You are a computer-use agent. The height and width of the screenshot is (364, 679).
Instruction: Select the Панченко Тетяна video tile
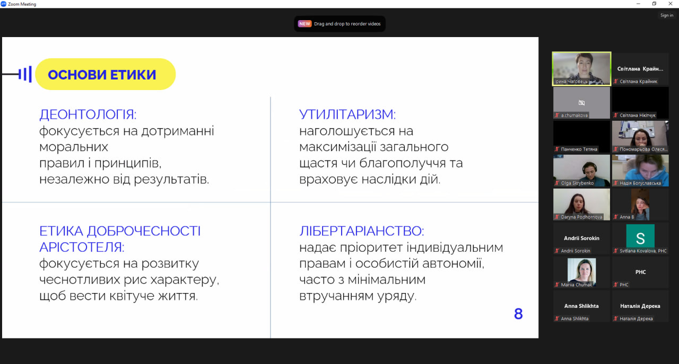point(581,136)
